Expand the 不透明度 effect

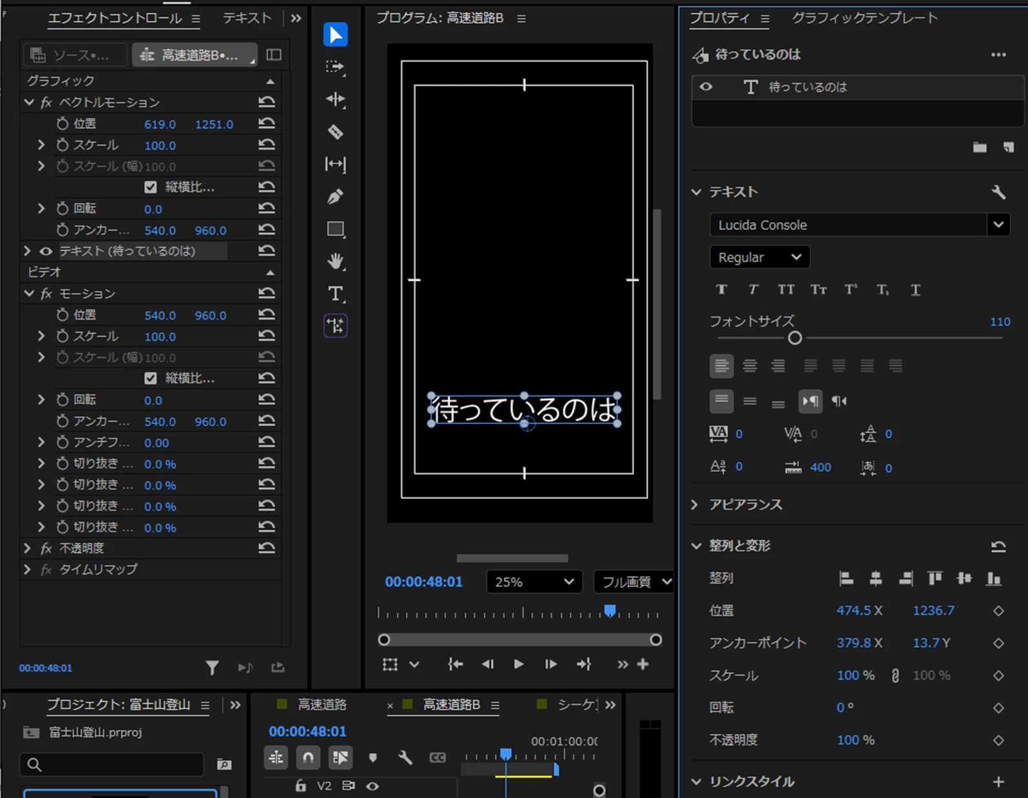(x=27, y=548)
